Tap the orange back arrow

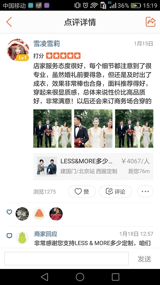pos(9,22)
